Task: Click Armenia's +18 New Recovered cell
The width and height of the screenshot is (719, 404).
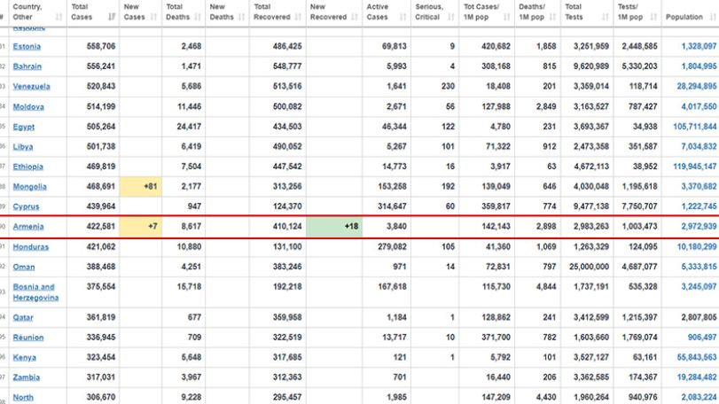Action: click(x=334, y=226)
